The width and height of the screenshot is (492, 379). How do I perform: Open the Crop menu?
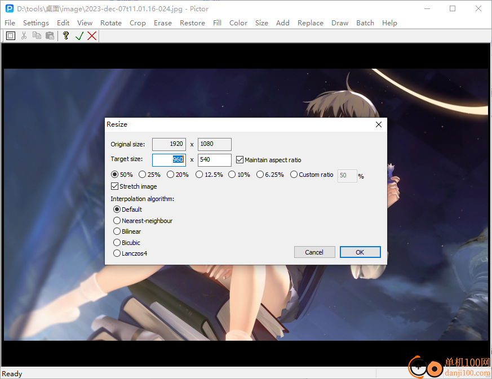point(138,23)
